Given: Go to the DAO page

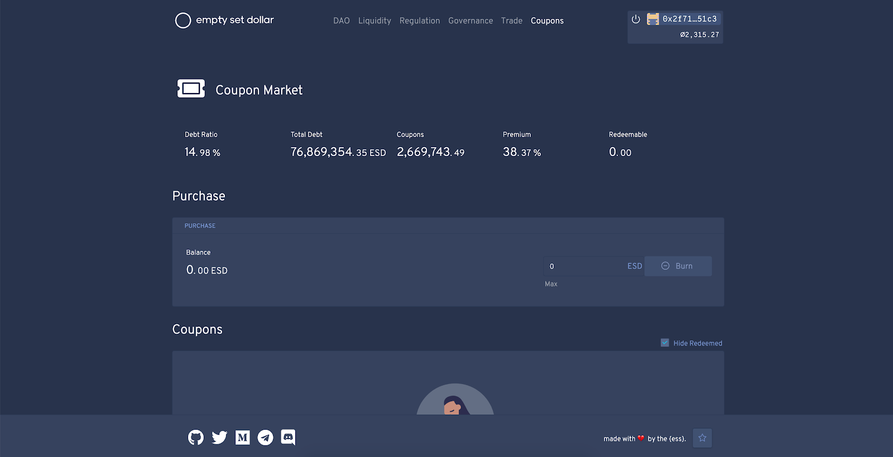Looking at the screenshot, I should (x=342, y=21).
